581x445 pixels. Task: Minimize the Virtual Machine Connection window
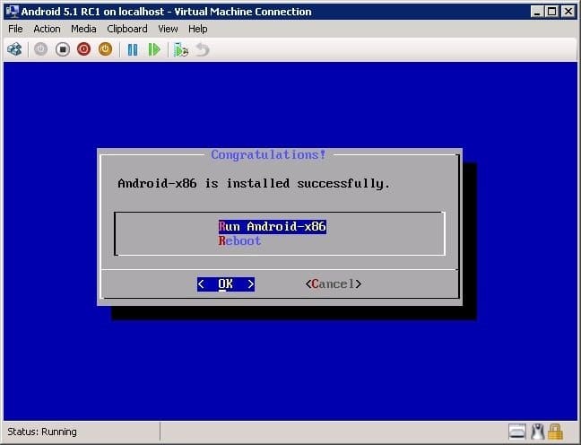[537, 12]
